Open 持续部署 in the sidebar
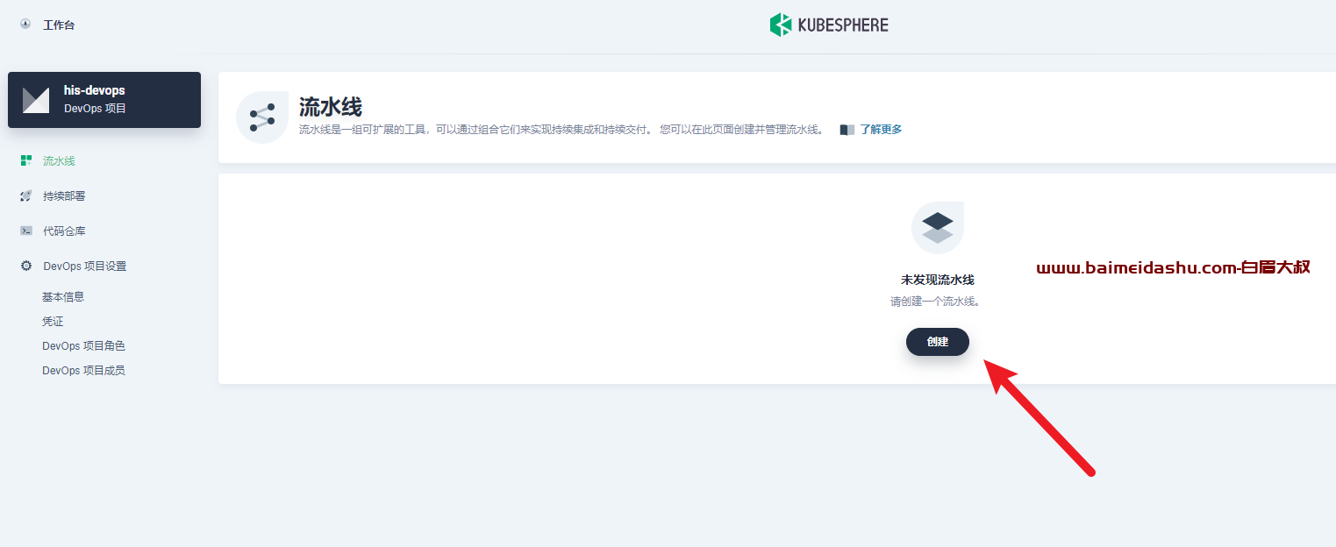Screen dimensions: 1336x547 tap(64, 196)
